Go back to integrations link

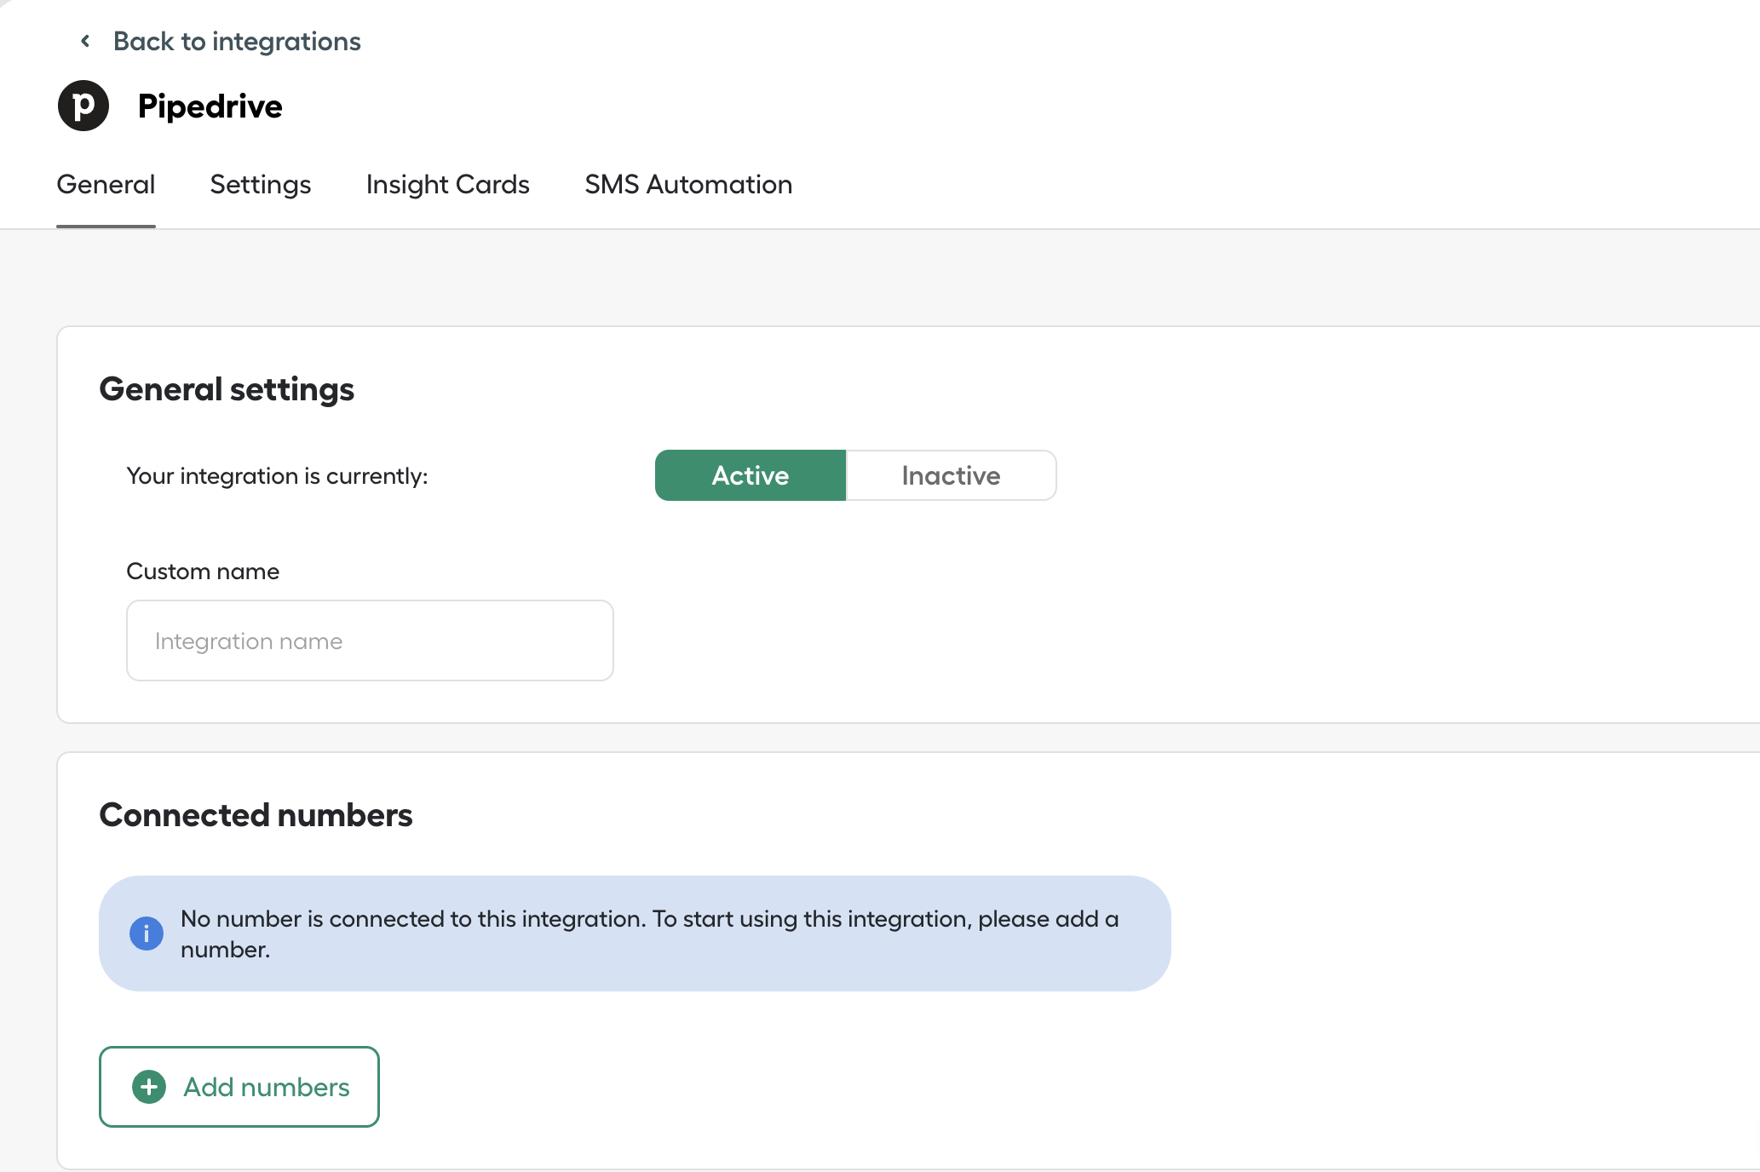pyautogui.click(x=237, y=41)
